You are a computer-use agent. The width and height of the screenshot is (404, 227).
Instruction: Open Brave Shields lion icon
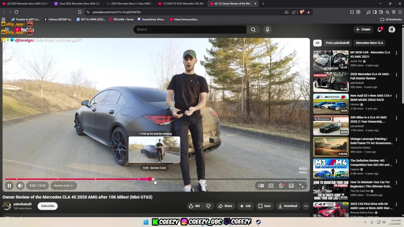(302, 12)
